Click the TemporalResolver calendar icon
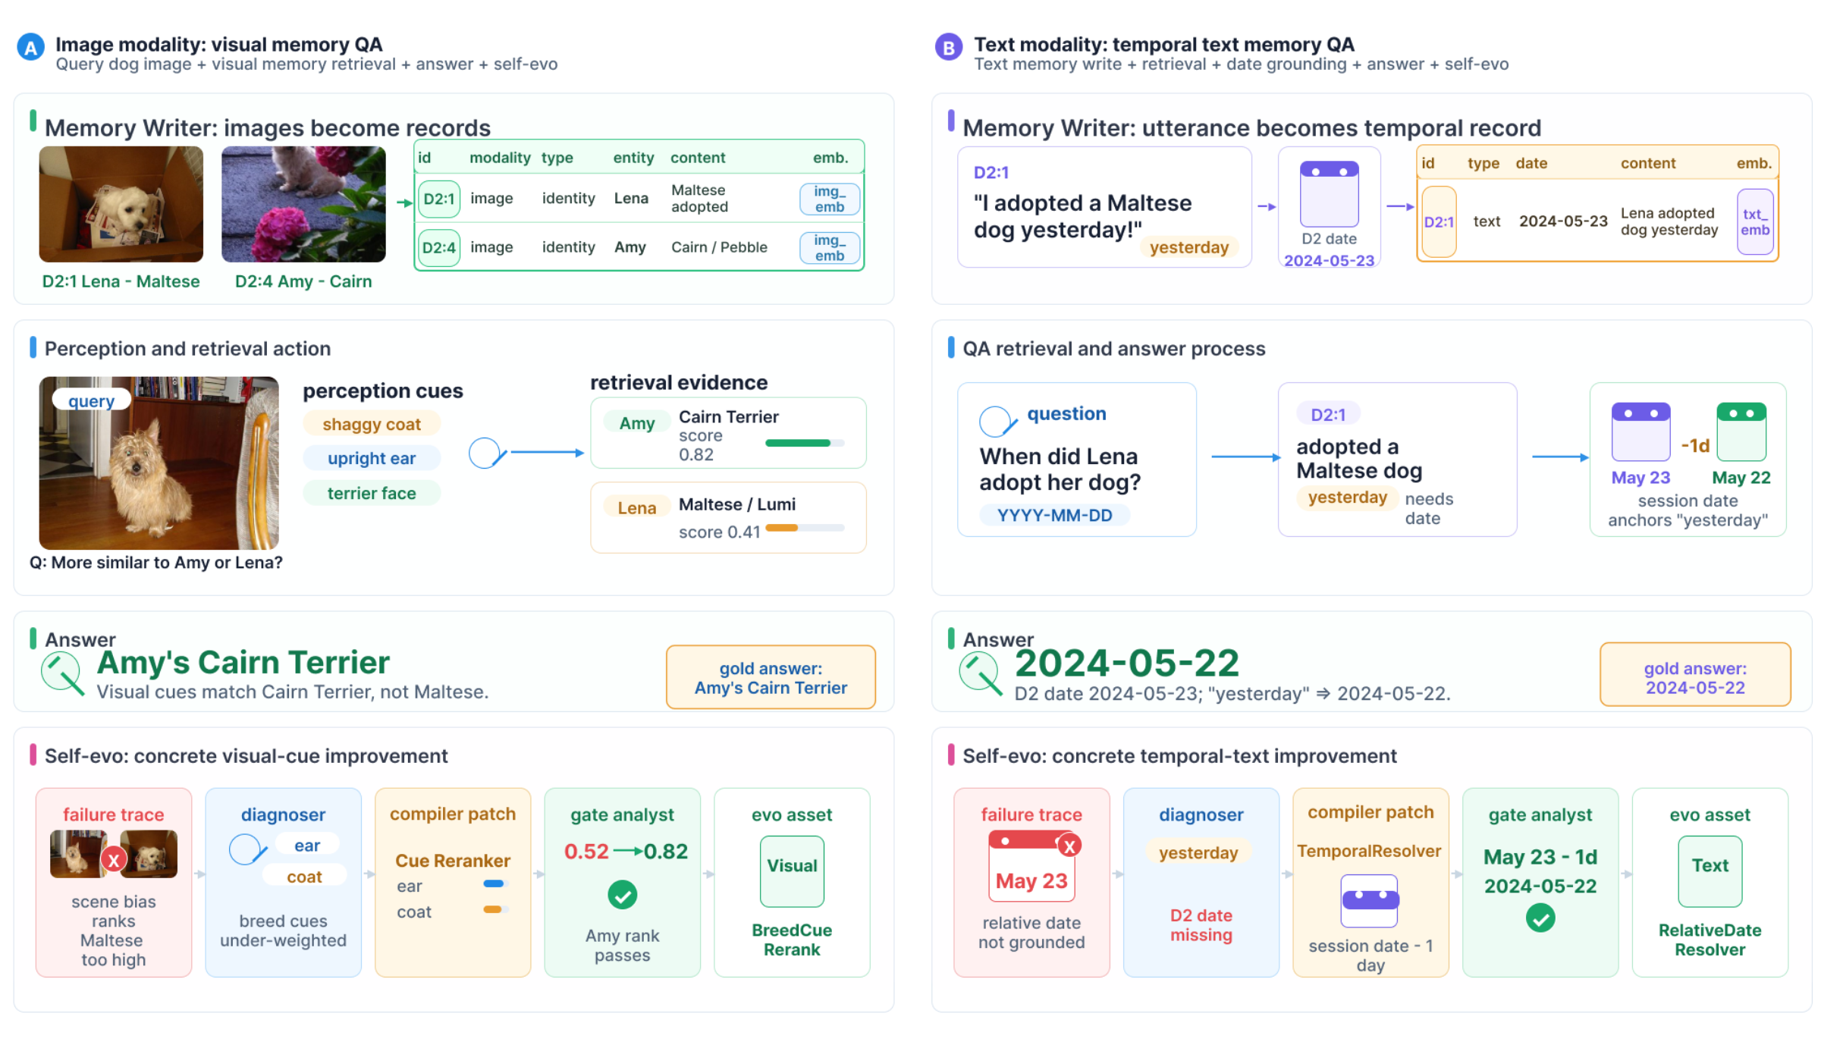This screenshot has width=1843, height=1045. pos(1369,901)
